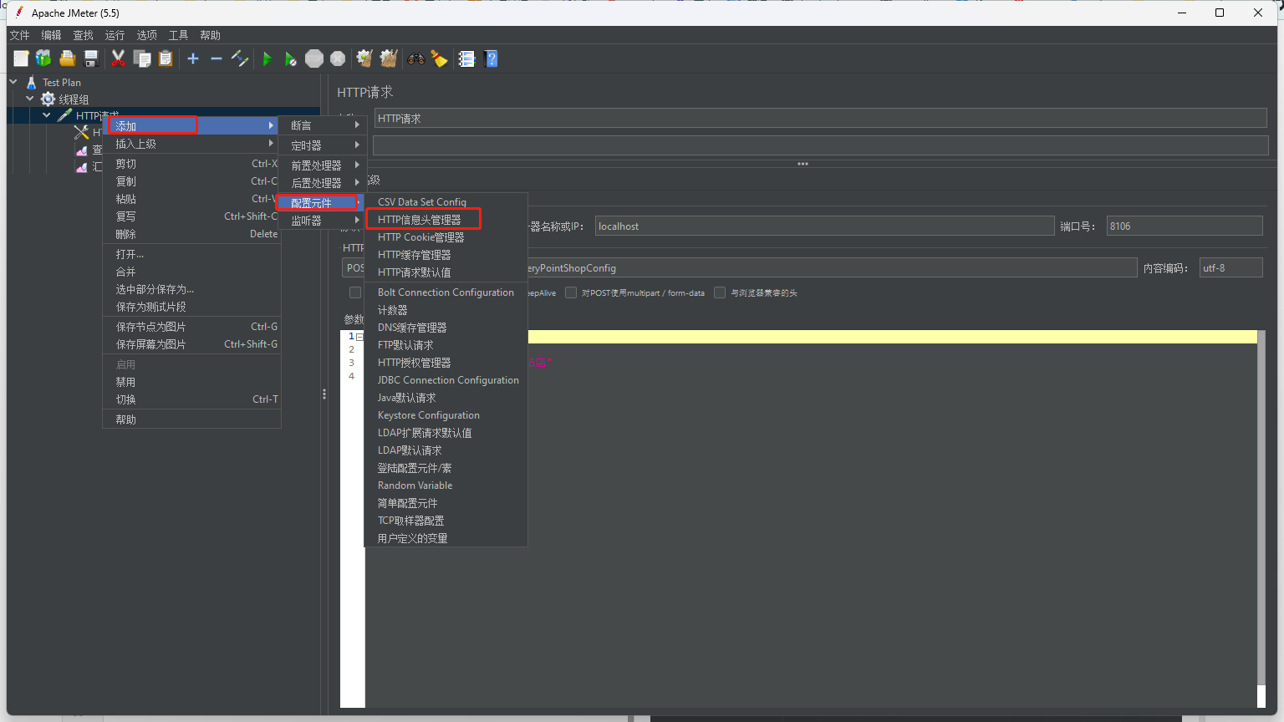This screenshot has width=1284, height=722.
Task: Toggle the multipart / form-data checkbox
Action: [571, 292]
